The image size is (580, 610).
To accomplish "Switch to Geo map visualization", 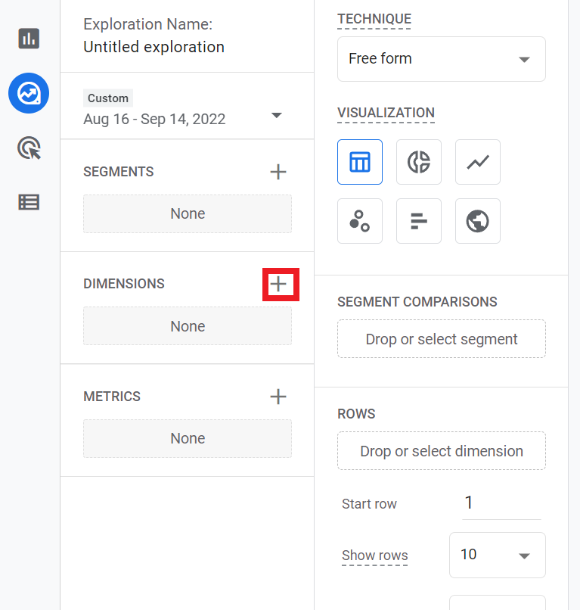I will tap(478, 221).
